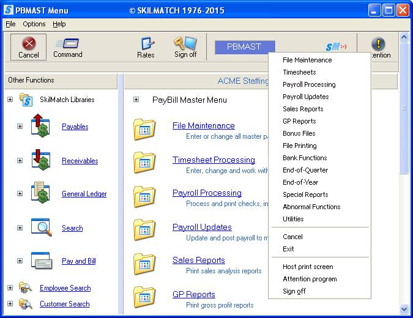Viewport: 413px width, 318px height.
Task: Click the Receivables dollar icon
Action: tap(40, 160)
